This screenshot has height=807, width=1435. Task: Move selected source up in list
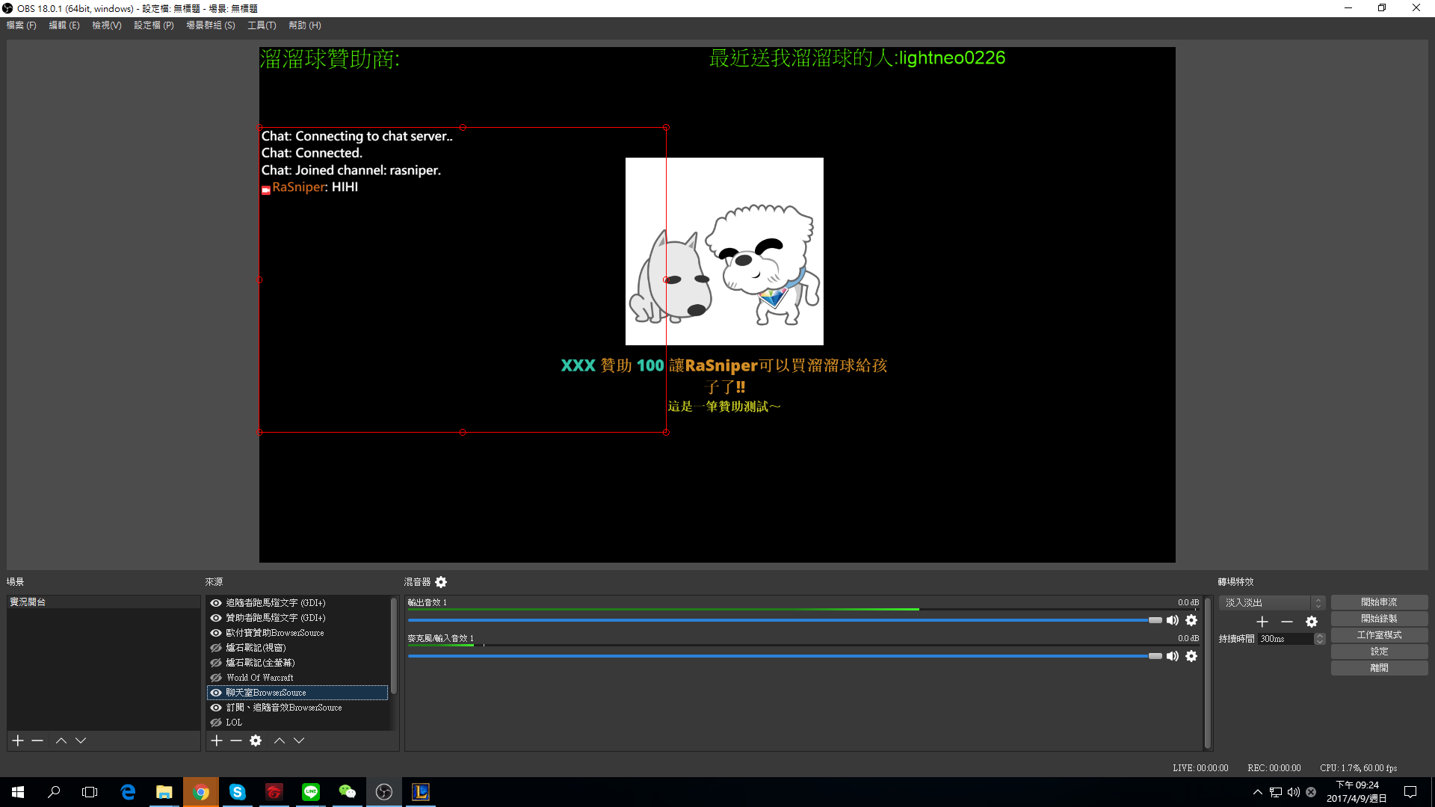tap(280, 740)
